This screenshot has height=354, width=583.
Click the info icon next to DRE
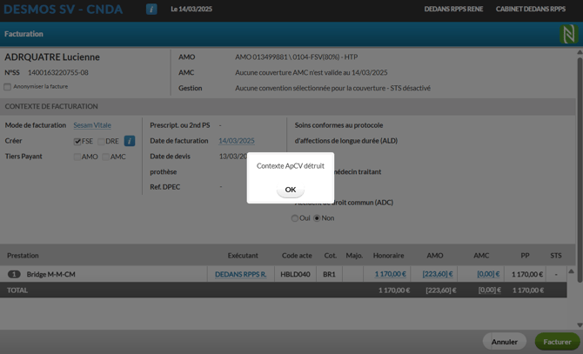click(130, 141)
